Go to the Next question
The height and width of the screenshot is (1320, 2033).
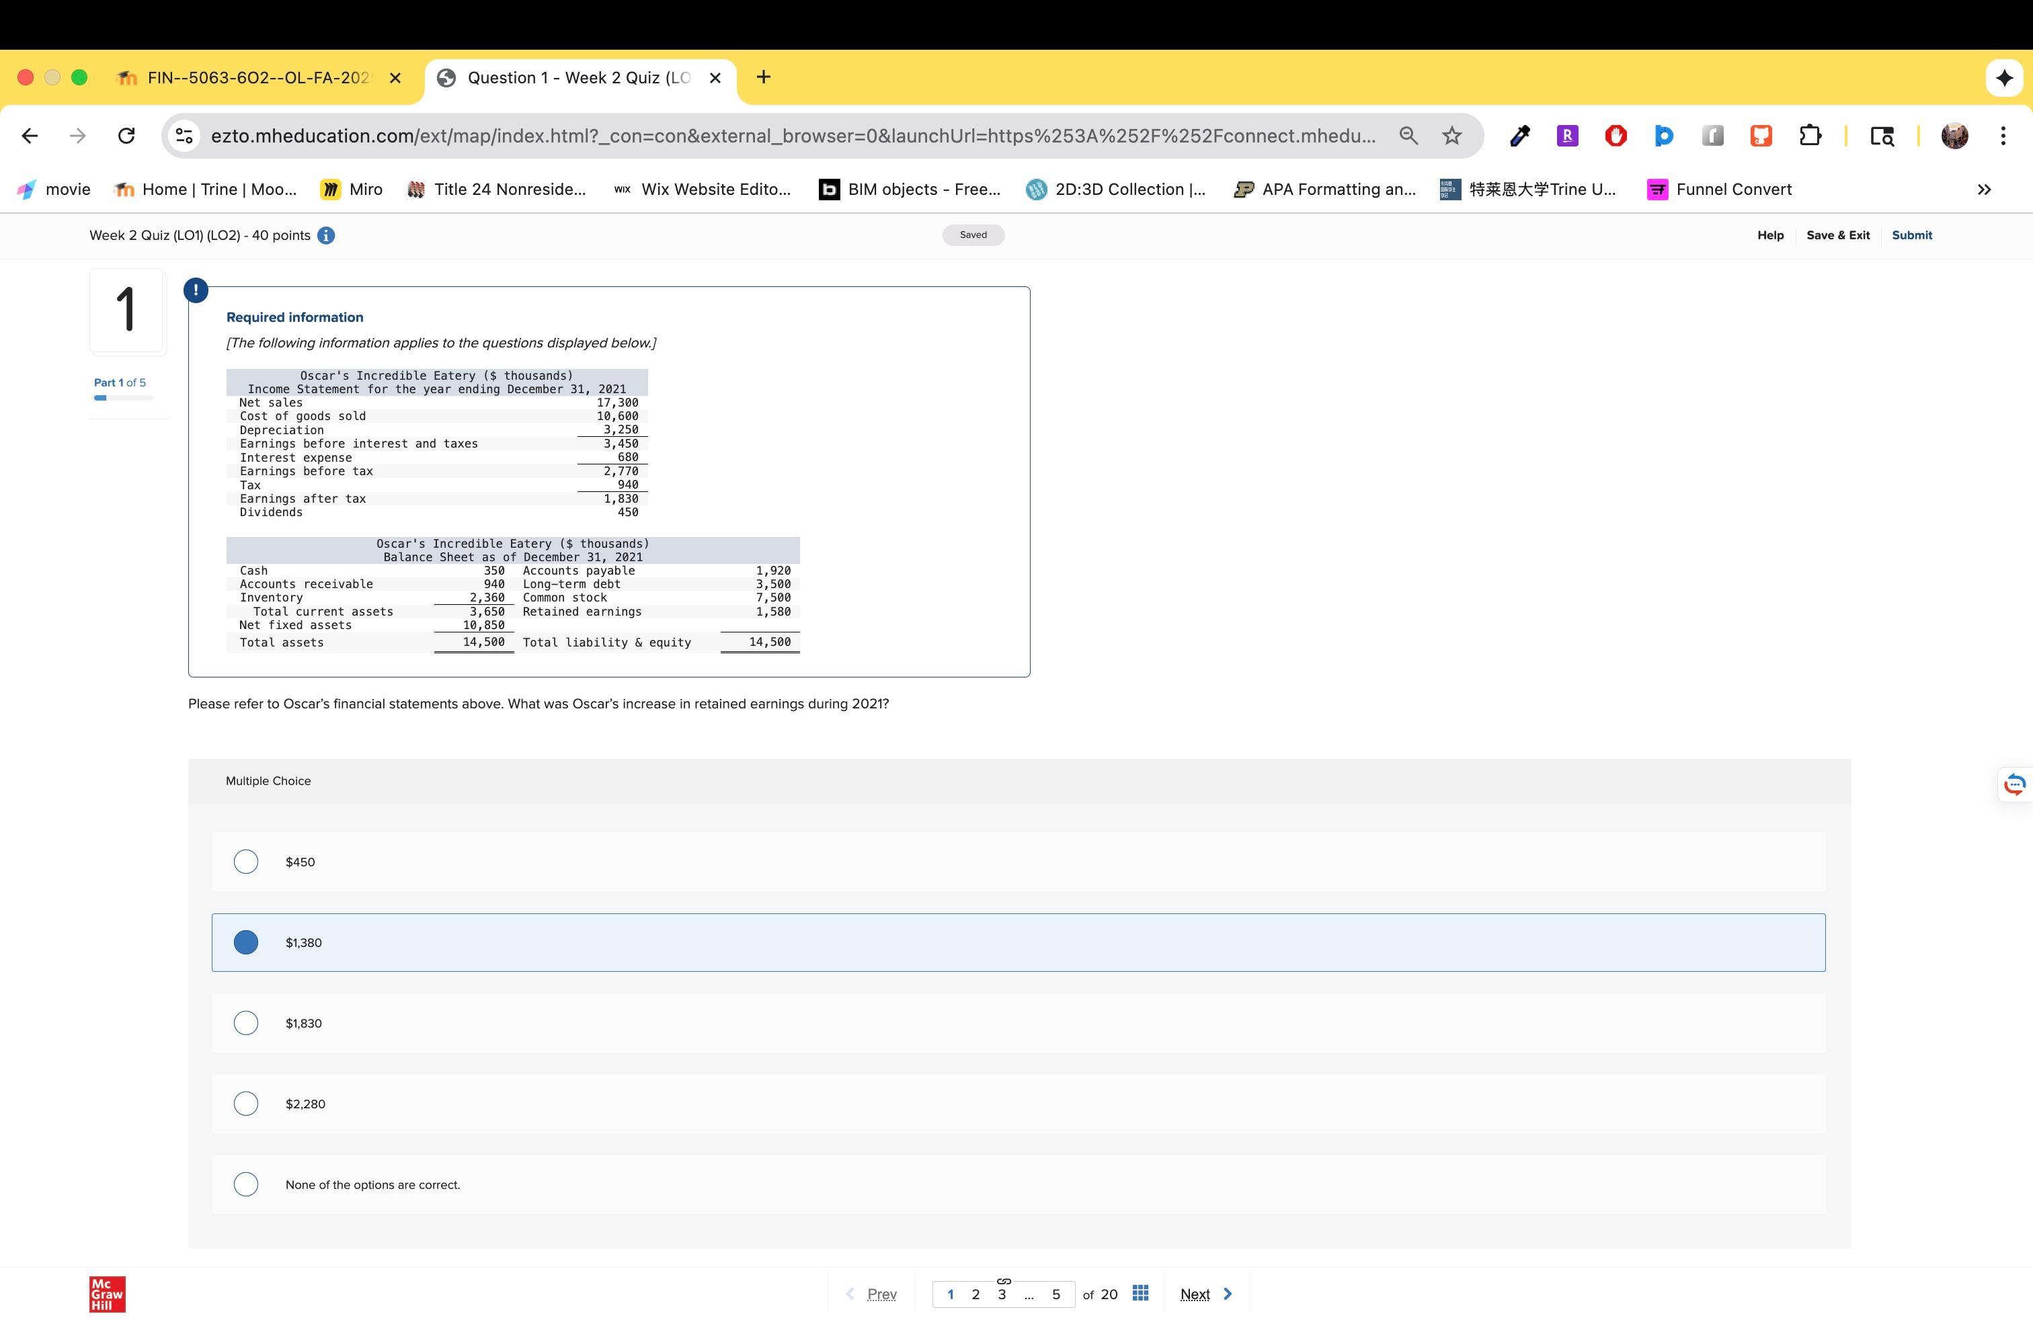[x=1206, y=1294]
